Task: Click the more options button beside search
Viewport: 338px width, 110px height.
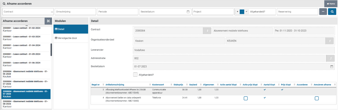Action: pyautogui.click(x=323, y=12)
